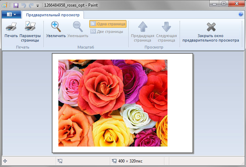
Task: Open Help via the blue question mark
Action: 240,15
